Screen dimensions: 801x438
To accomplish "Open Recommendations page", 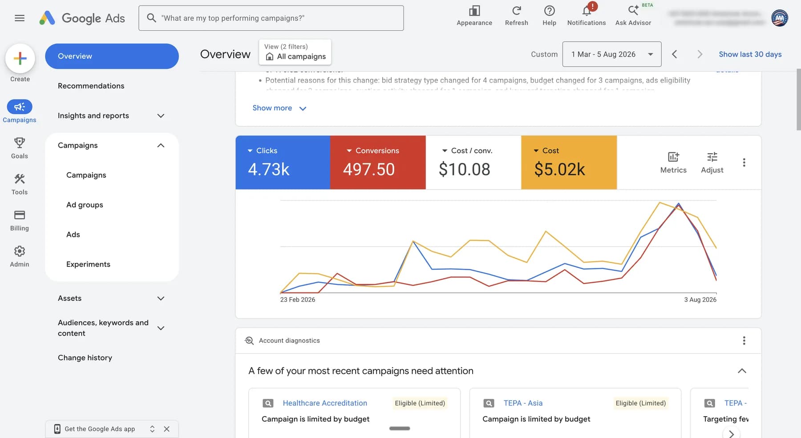I will (x=91, y=86).
